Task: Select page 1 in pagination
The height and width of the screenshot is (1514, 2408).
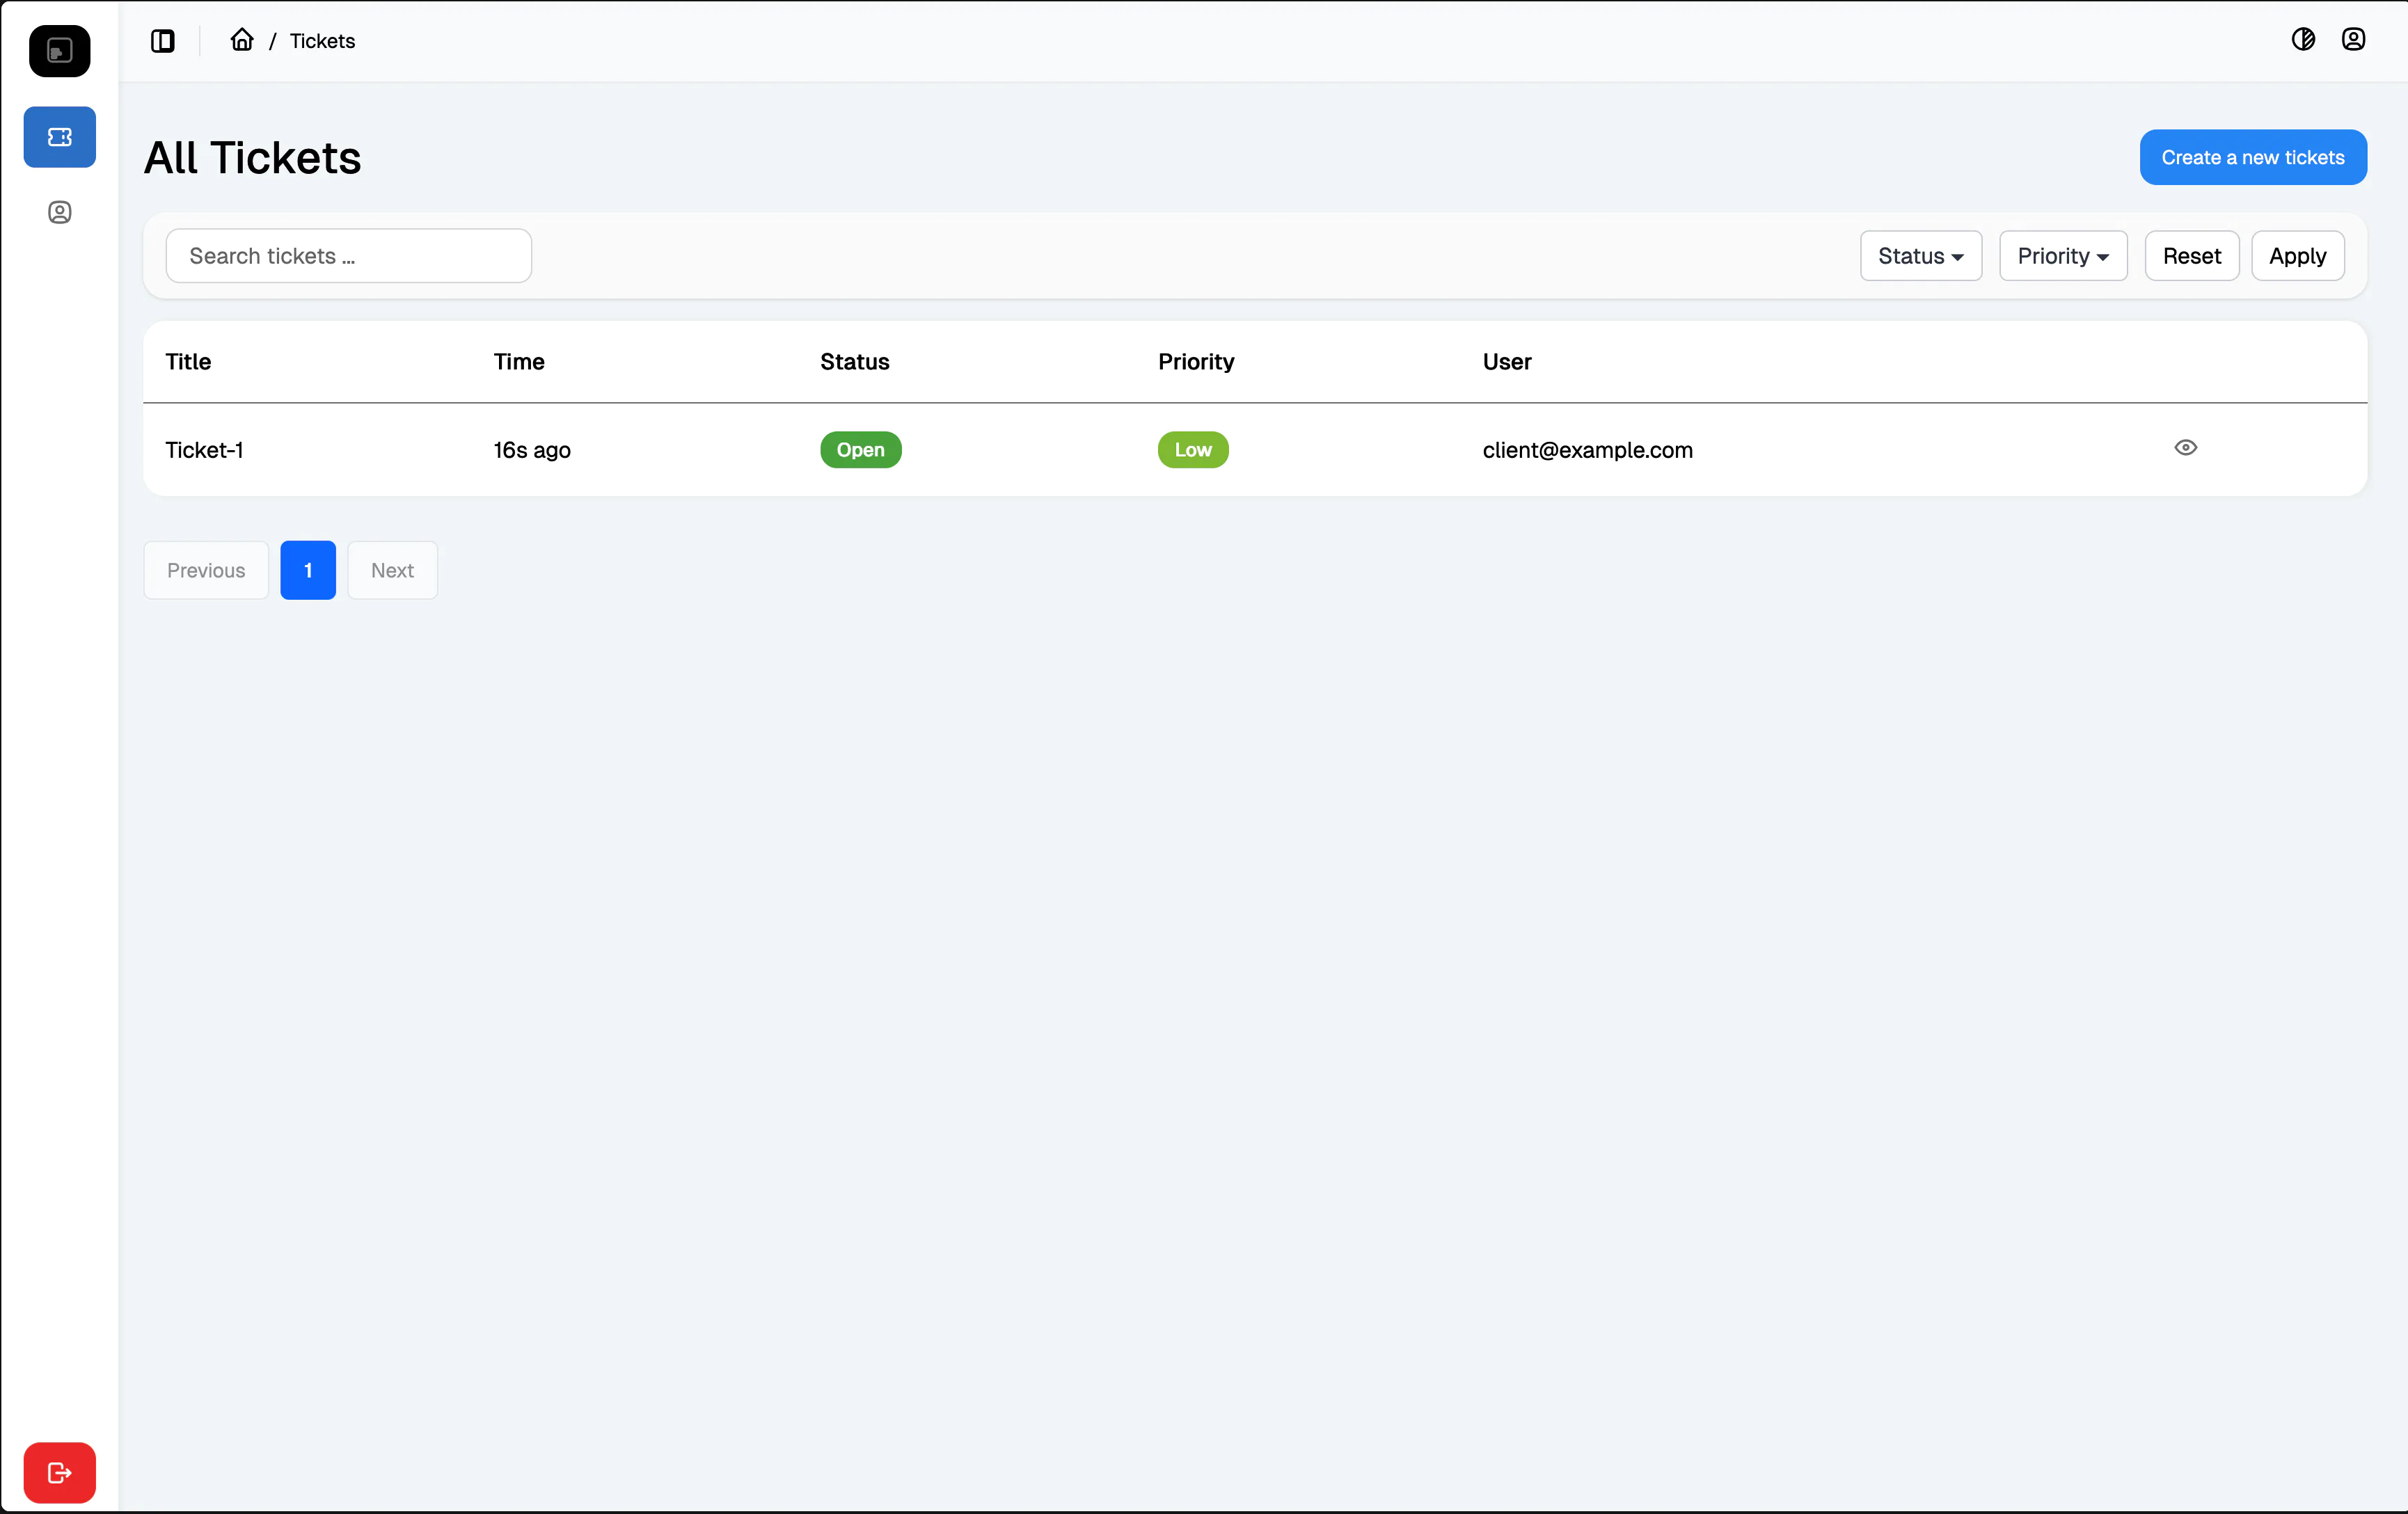Action: tap(308, 570)
